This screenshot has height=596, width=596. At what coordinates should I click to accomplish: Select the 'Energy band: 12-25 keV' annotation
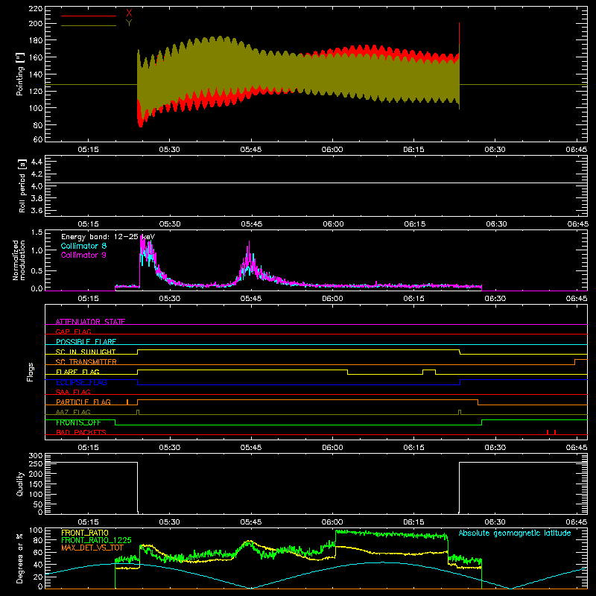(108, 237)
